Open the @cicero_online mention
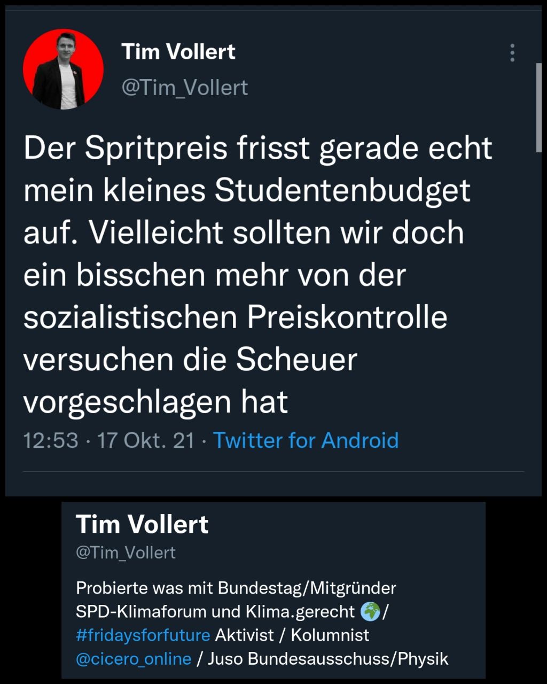The width and height of the screenshot is (547, 684). click(134, 658)
